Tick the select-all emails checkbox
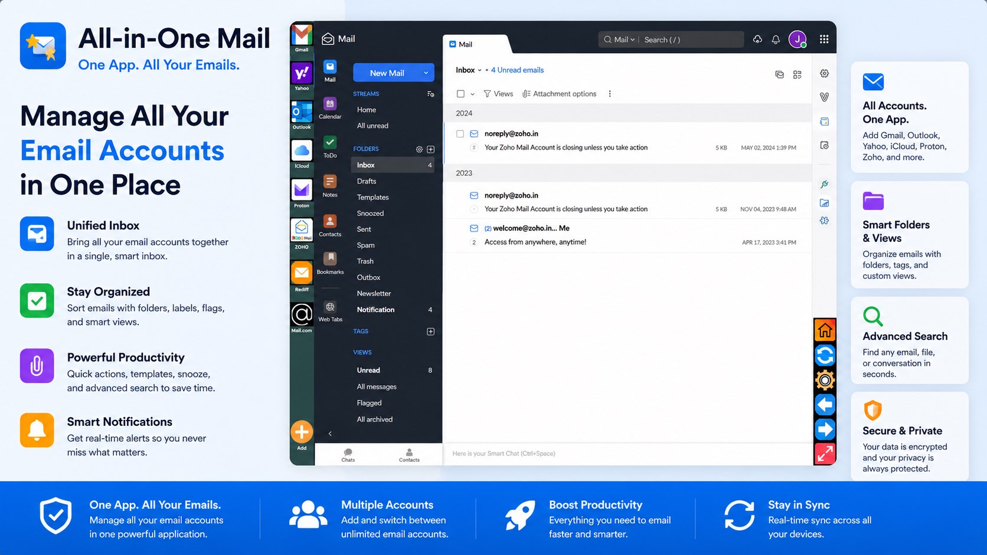The height and width of the screenshot is (555, 987). pos(460,94)
